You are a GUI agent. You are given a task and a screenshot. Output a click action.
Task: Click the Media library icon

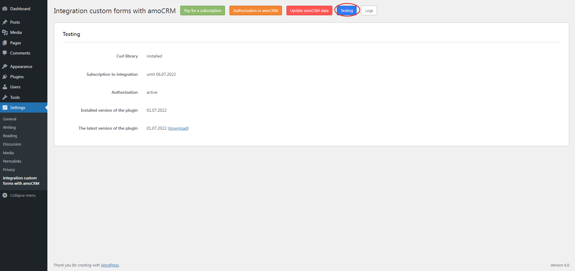5,32
